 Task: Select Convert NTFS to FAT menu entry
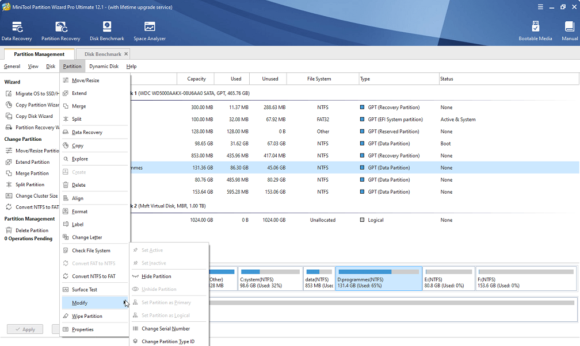(x=95, y=276)
